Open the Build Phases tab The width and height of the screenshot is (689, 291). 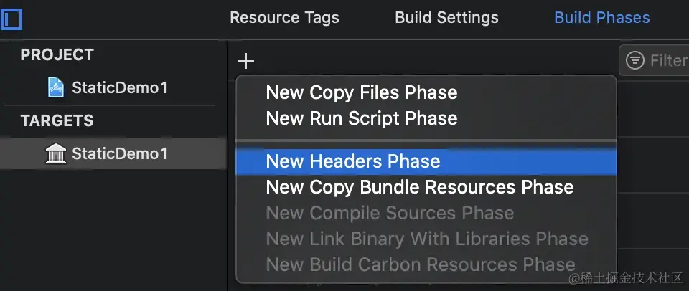click(x=601, y=17)
